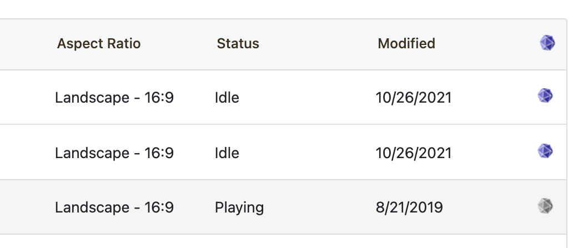583x248 pixels.
Task: Select the first row's 10/26/2021 date
Action: pyautogui.click(x=414, y=98)
